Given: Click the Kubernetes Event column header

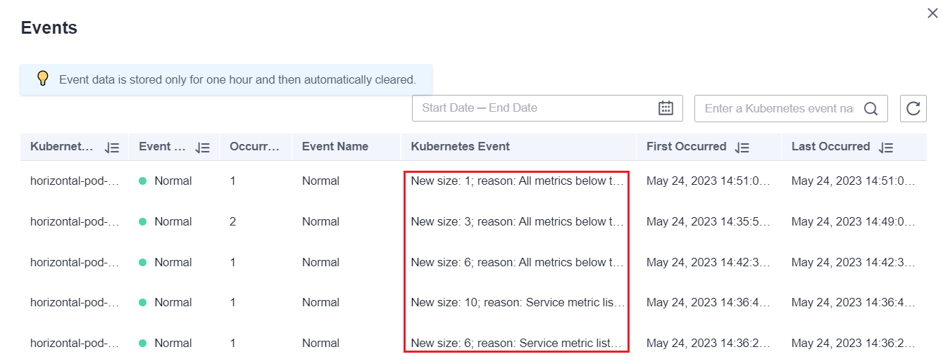Looking at the screenshot, I should [x=460, y=147].
